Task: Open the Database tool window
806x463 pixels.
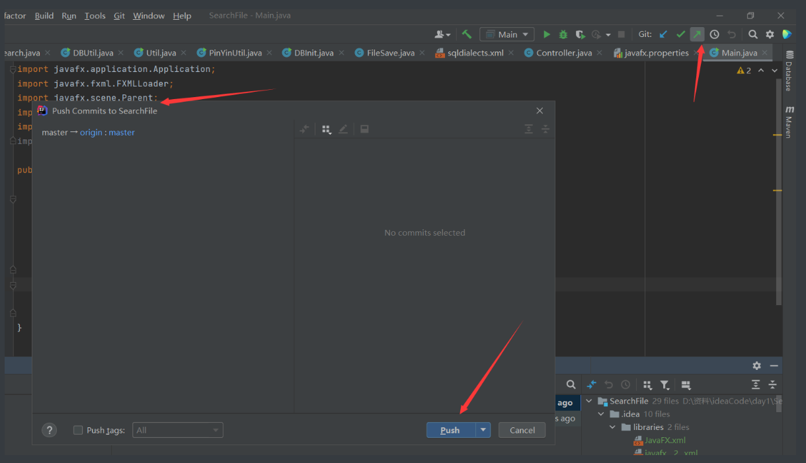Action: [788, 71]
